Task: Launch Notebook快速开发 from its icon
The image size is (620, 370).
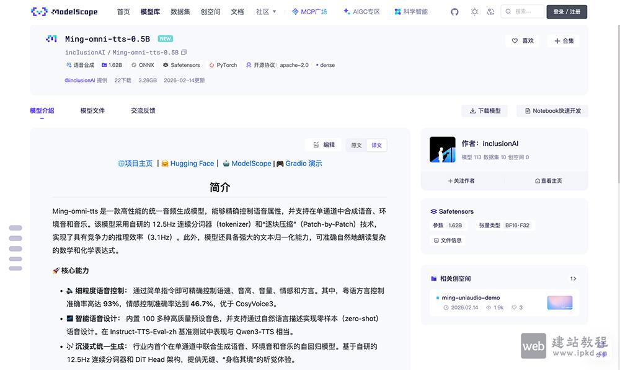Action: [529, 110]
